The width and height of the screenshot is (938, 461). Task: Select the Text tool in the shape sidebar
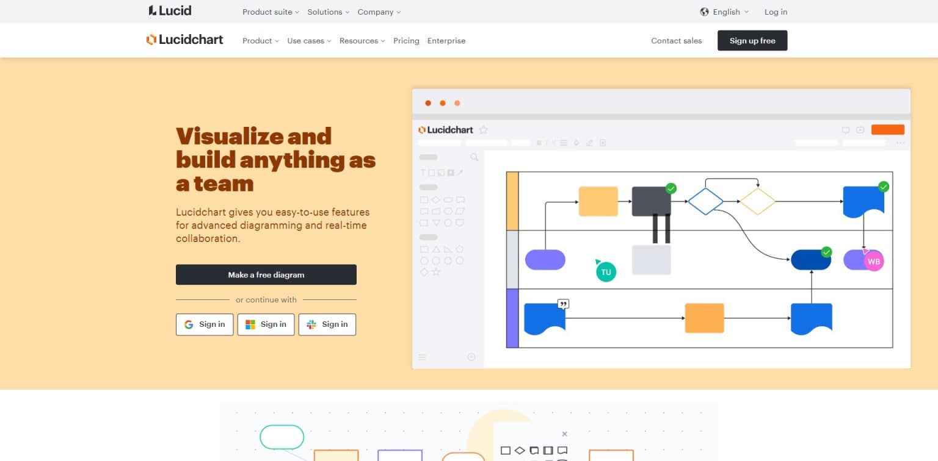423,172
